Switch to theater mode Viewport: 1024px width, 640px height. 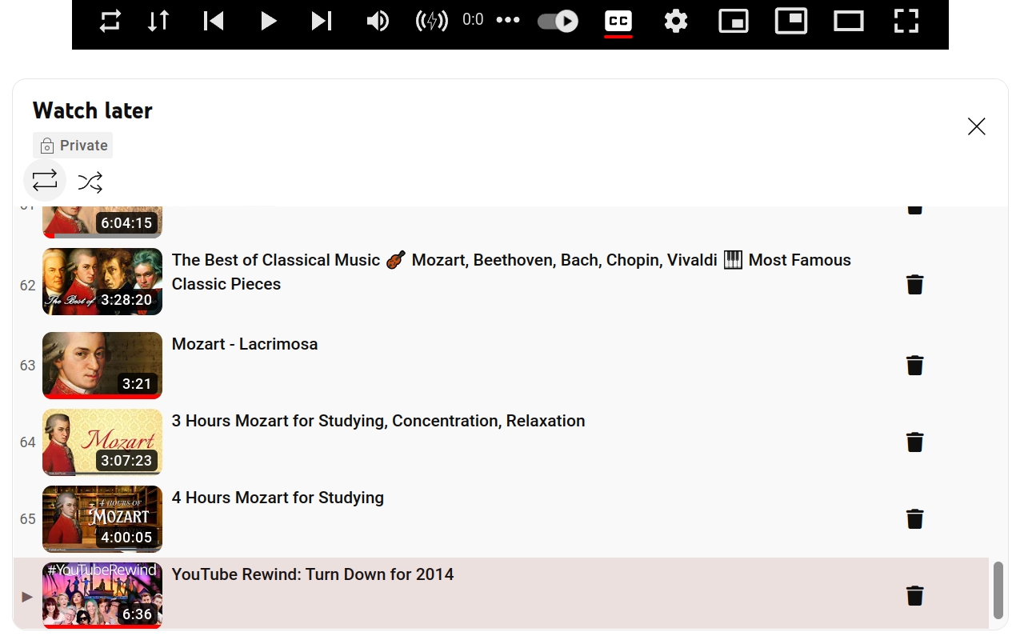coord(849,21)
